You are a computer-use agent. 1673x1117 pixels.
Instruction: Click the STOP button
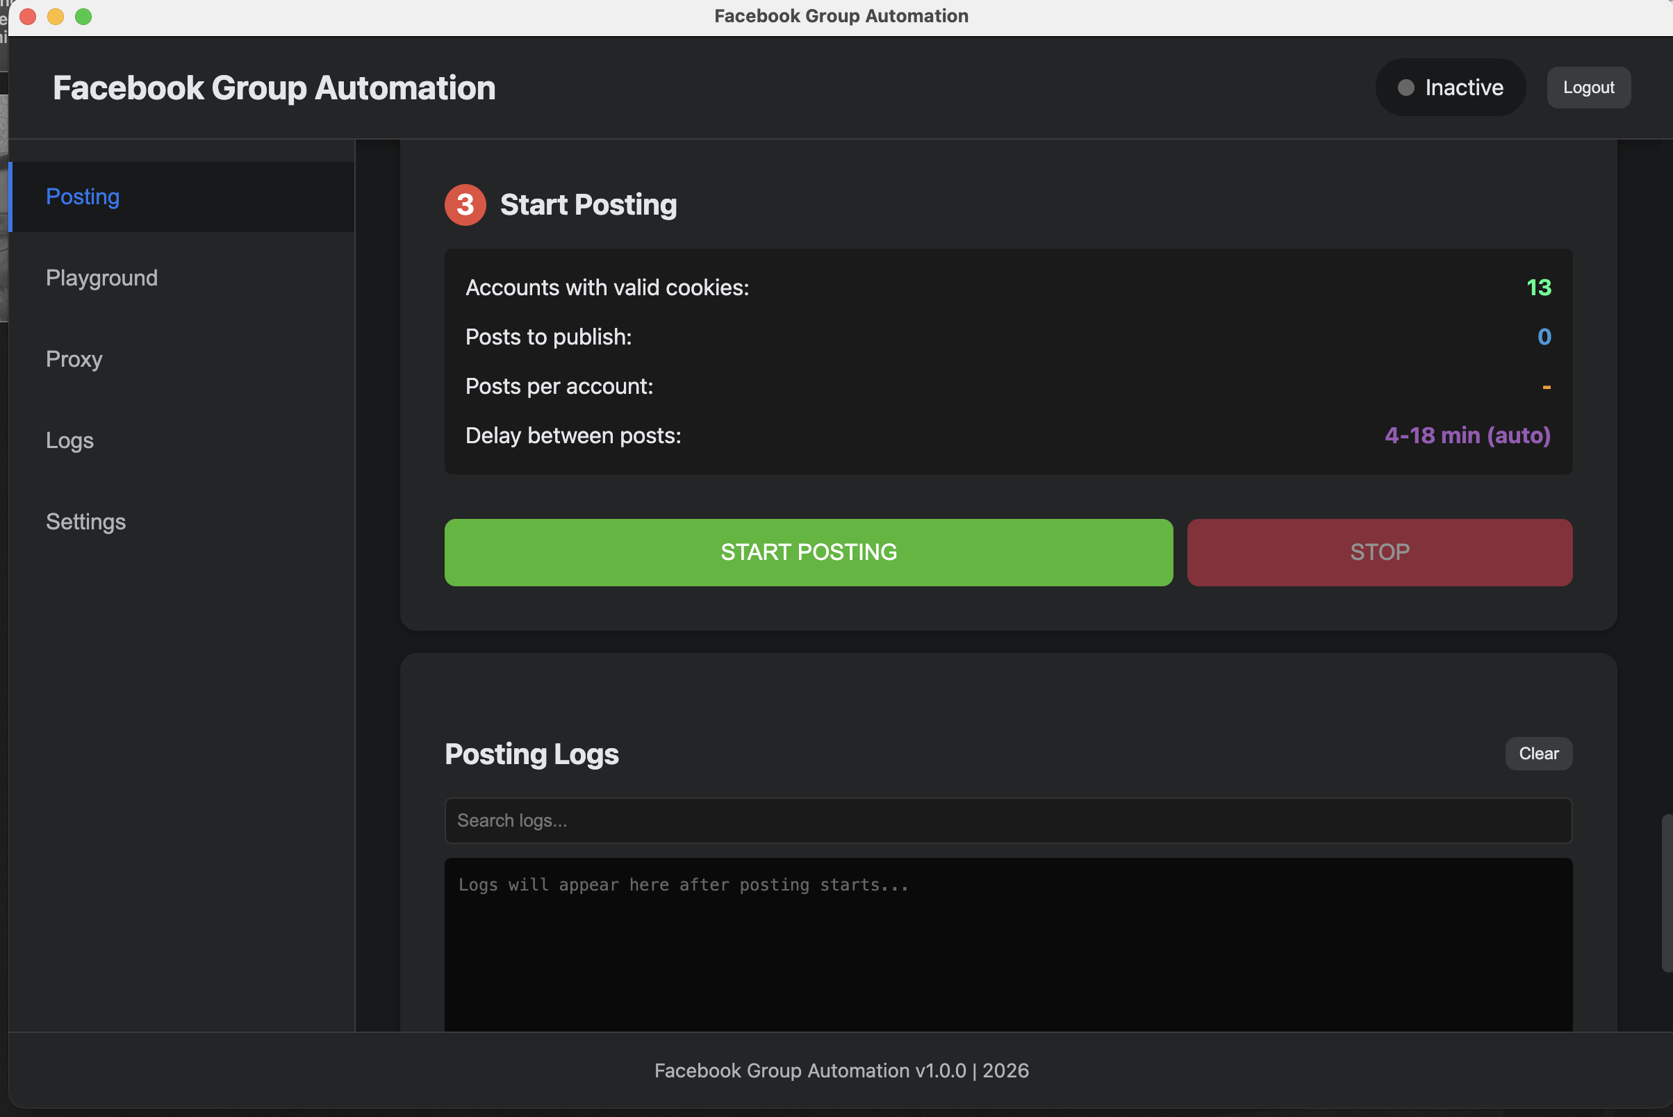pyautogui.click(x=1378, y=552)
